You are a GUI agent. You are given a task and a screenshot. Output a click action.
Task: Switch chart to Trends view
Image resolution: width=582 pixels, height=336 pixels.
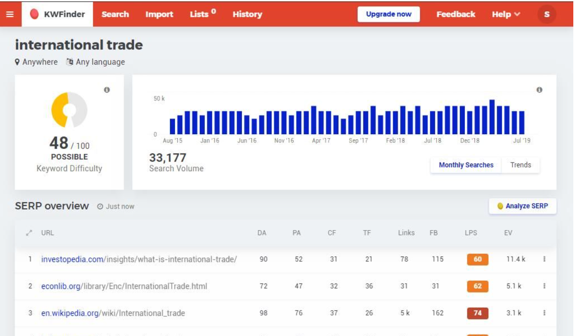point(520,165)
